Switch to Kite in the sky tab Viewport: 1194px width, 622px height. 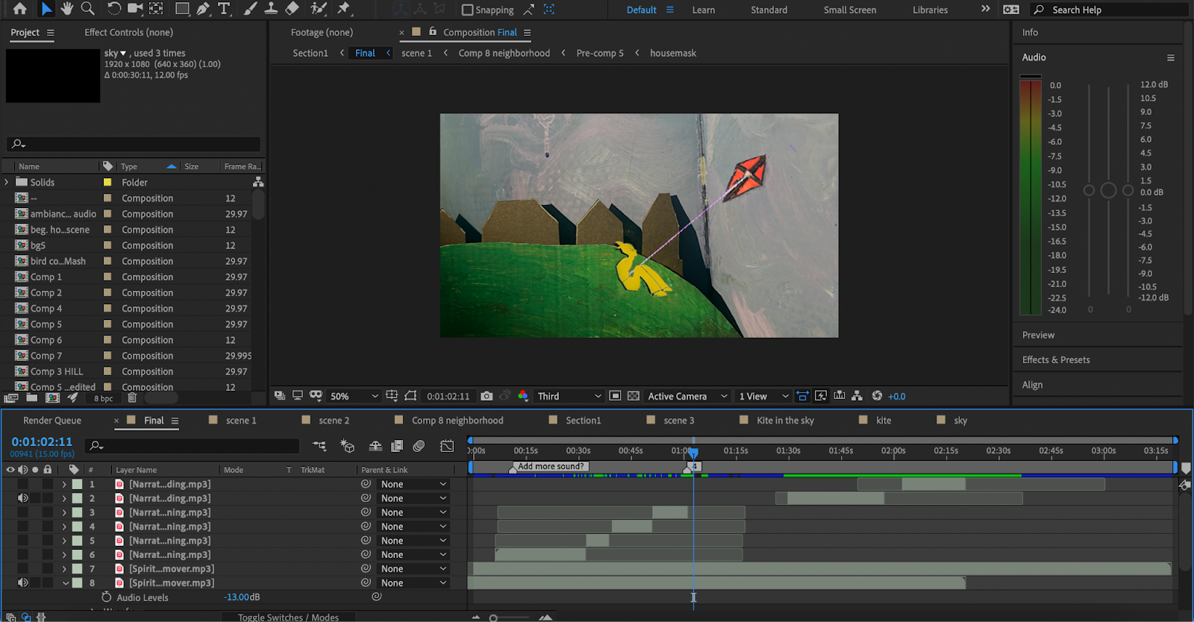(x=785, y=421)
